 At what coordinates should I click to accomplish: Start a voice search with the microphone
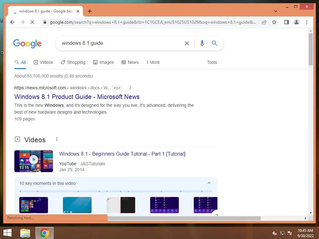(x=202, y=43)
